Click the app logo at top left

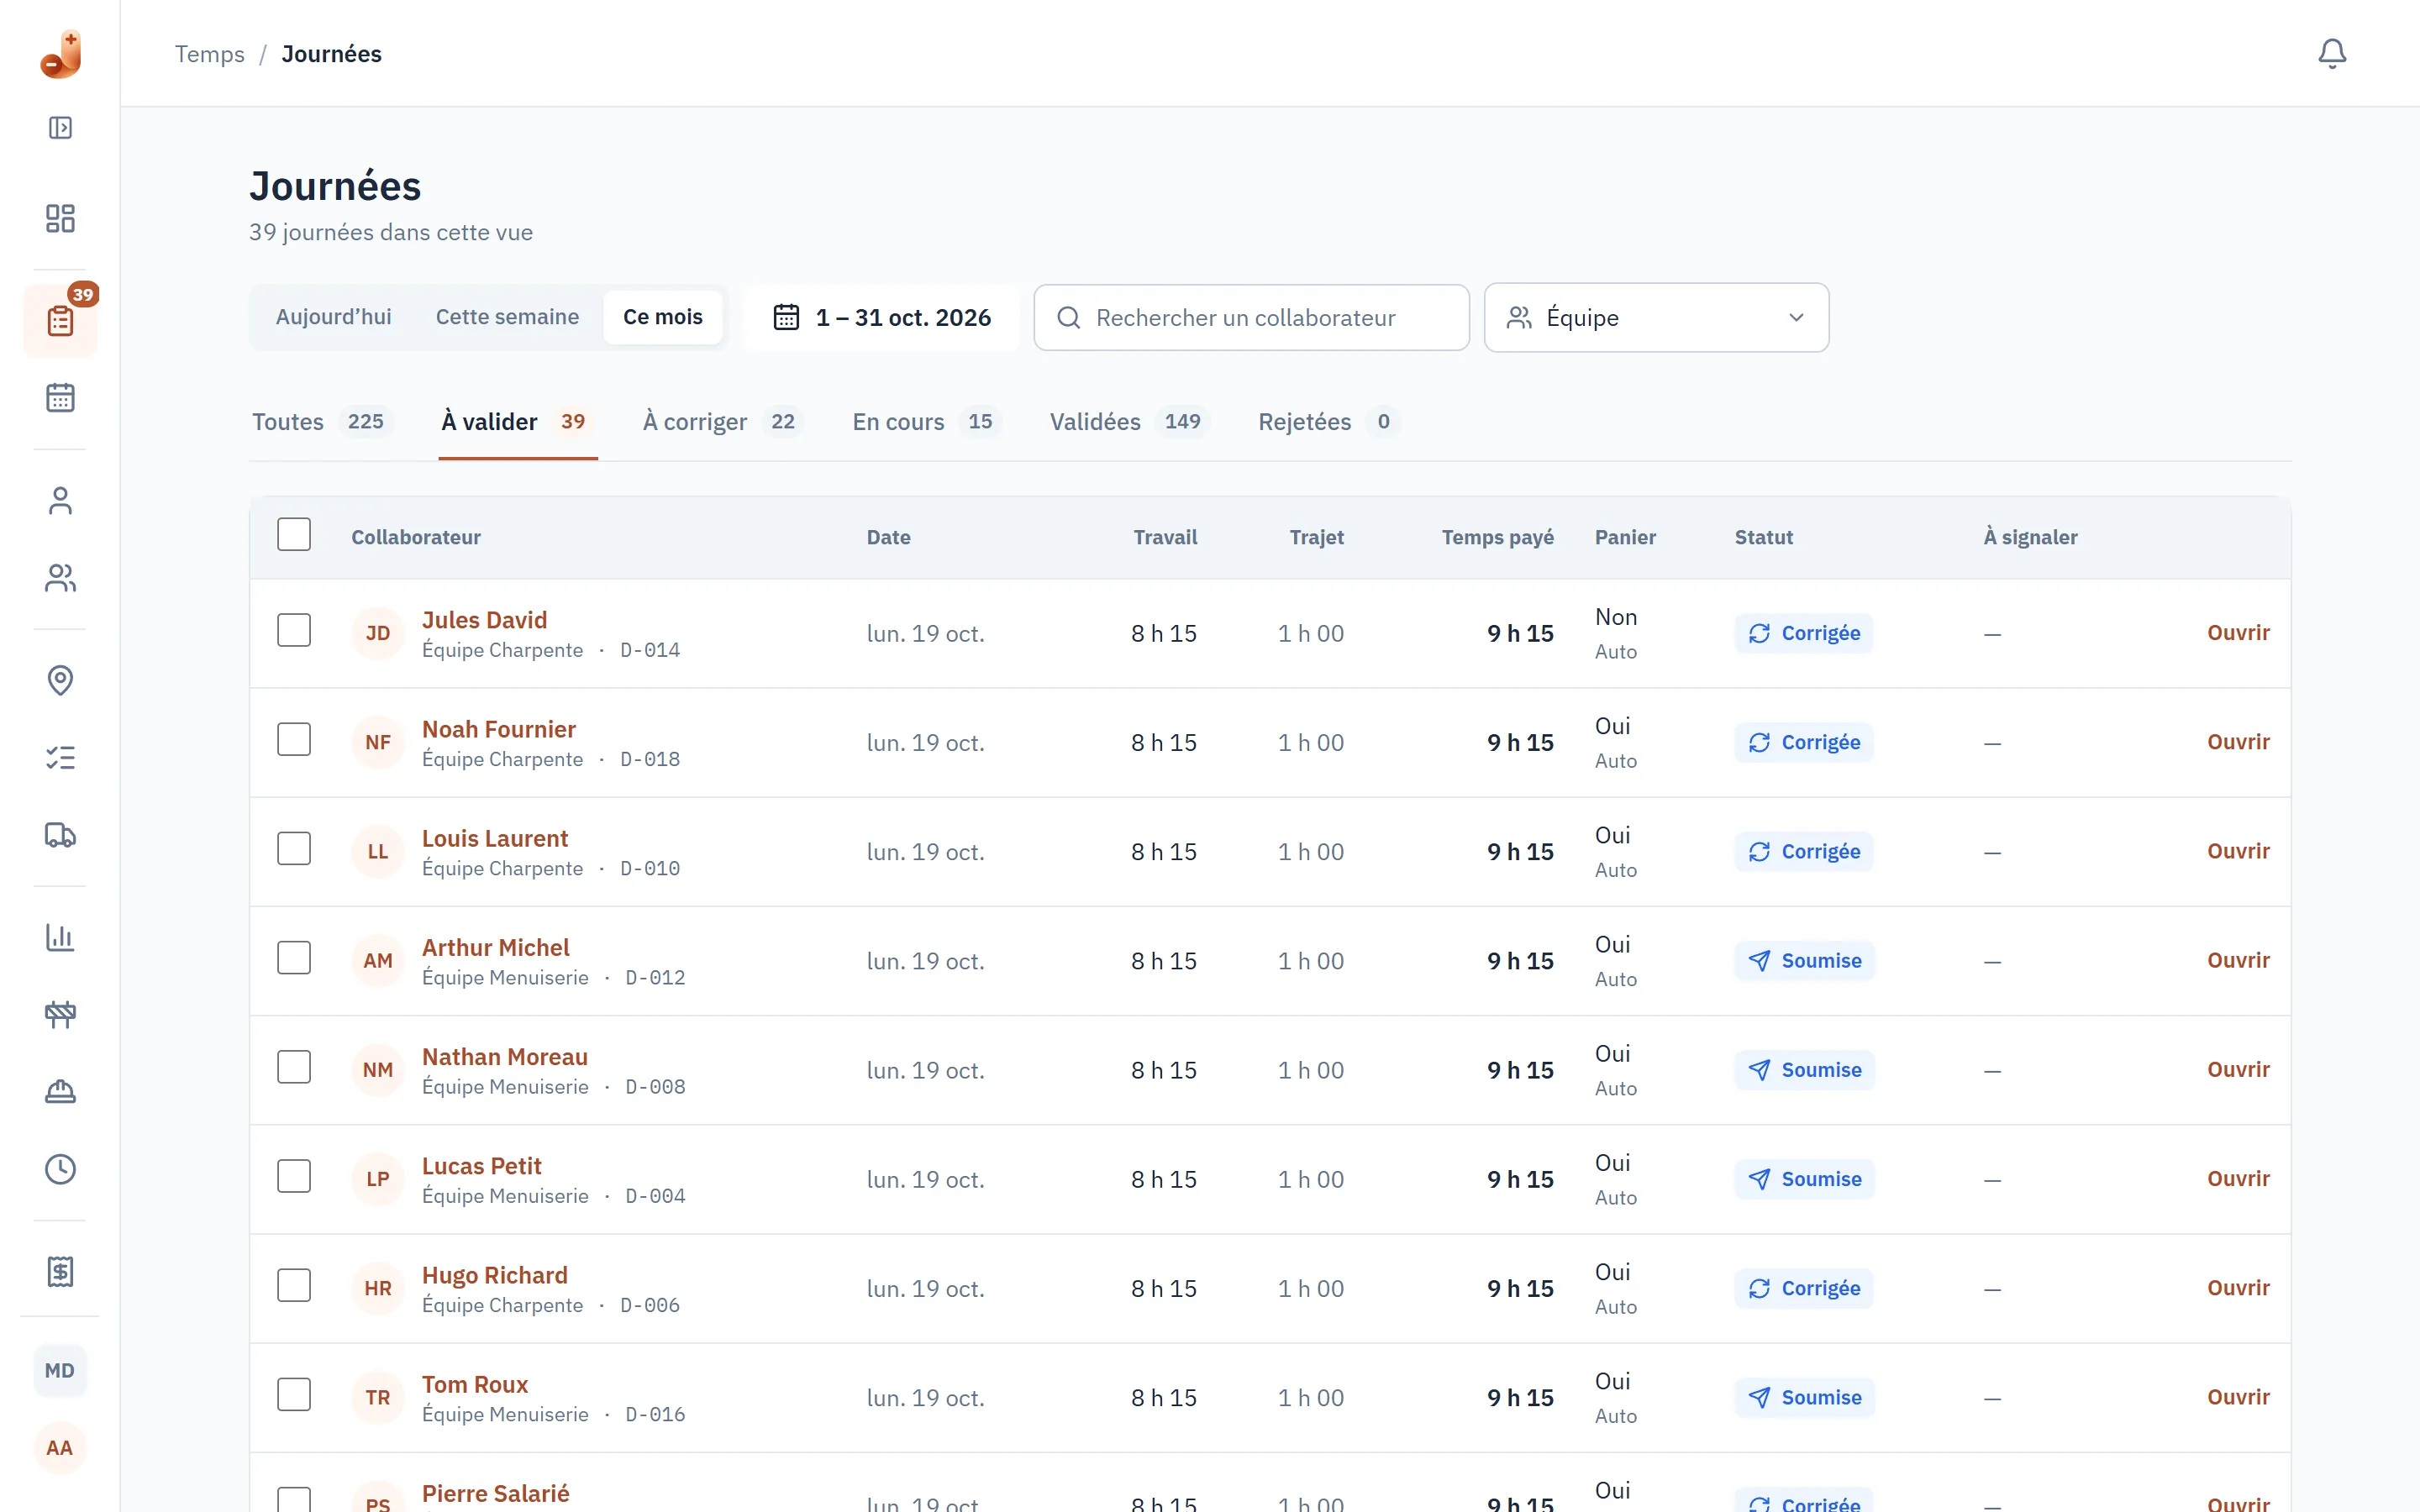click(61, 53)
